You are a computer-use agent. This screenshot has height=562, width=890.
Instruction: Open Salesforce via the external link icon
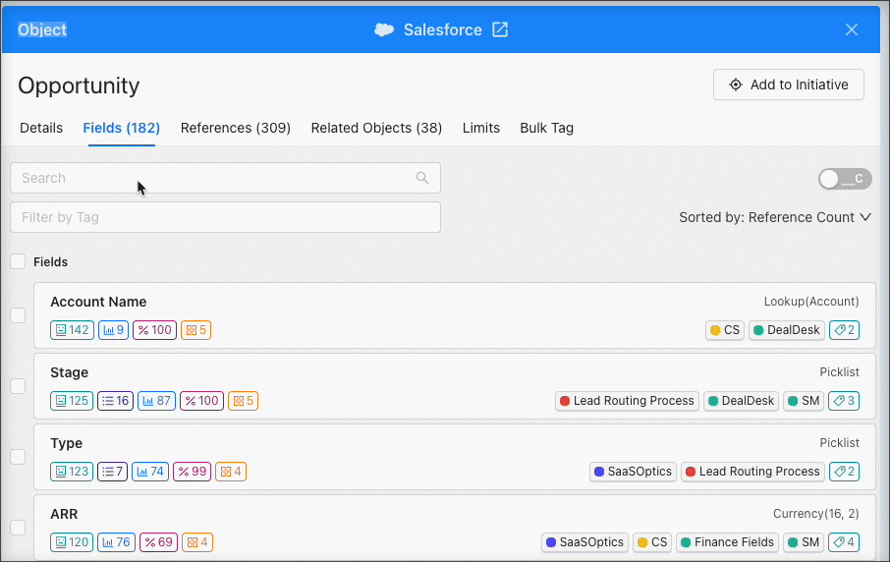coord(499,29)
